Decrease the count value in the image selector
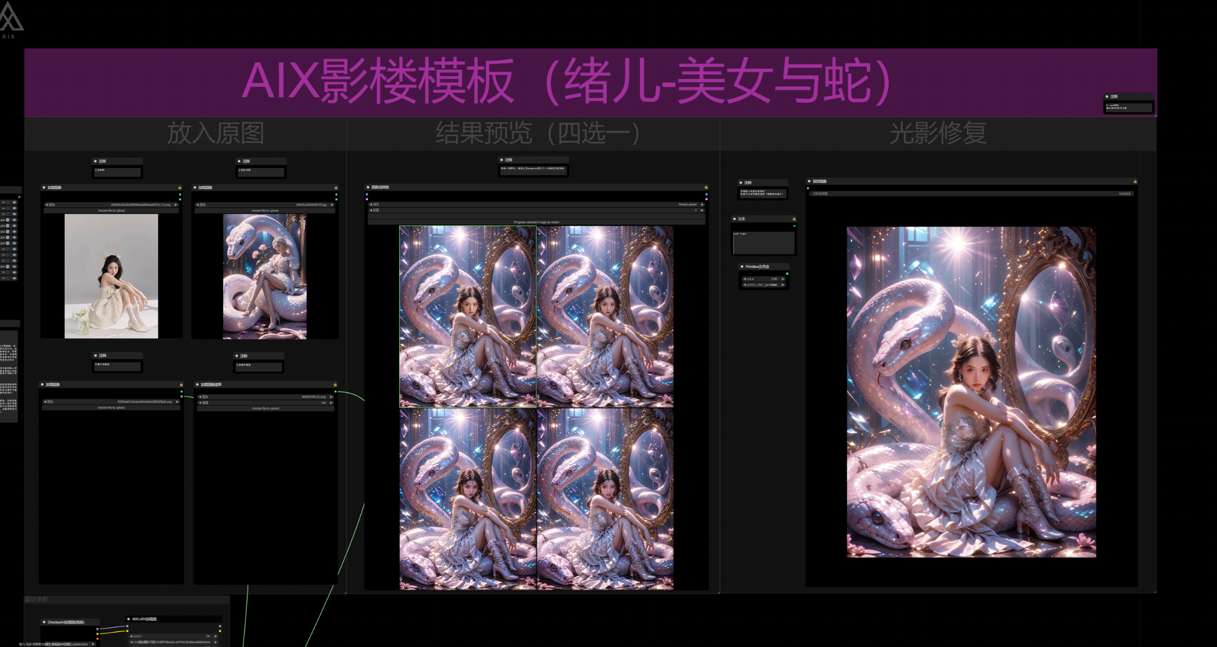 tap(371, 210)
